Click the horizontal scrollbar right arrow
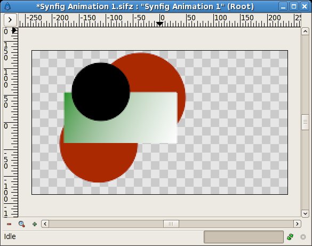 [297, 224]
